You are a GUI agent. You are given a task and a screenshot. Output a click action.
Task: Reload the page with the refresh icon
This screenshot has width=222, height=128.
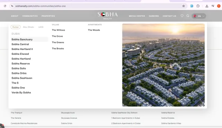(5, 6)
